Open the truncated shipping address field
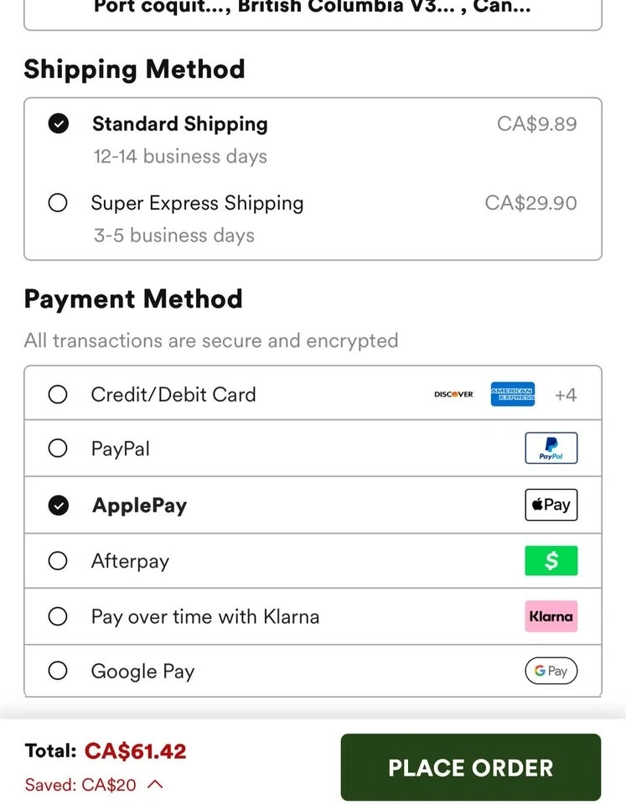626x805 pixels. tap(313, 10)
